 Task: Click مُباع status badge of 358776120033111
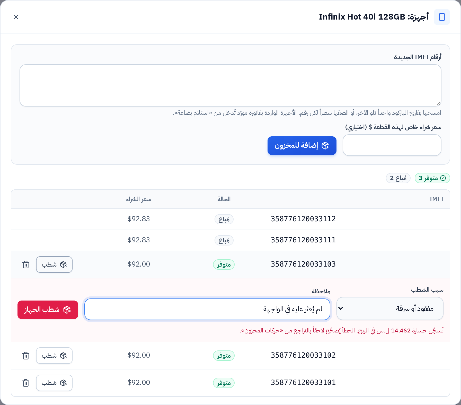[x=224, y=240]
